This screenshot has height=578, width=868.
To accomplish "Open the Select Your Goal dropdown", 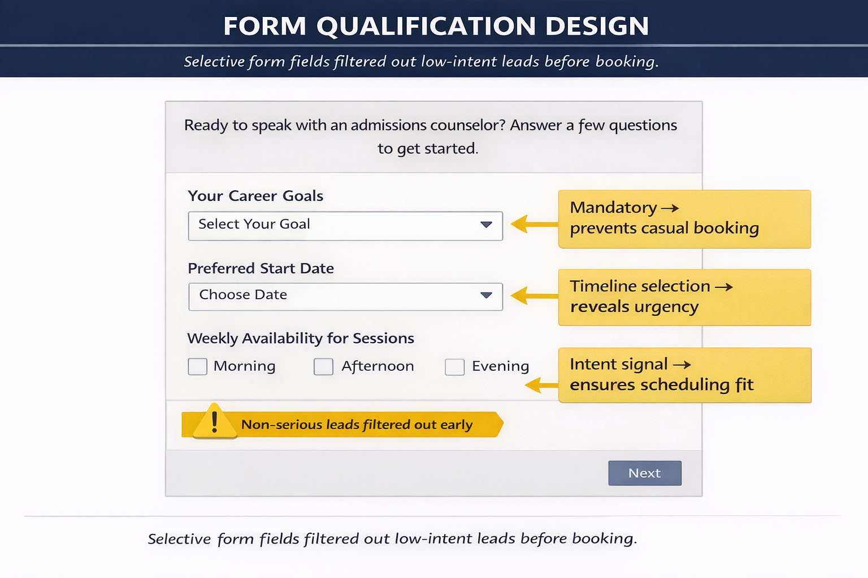I will (x=345, y=226).
